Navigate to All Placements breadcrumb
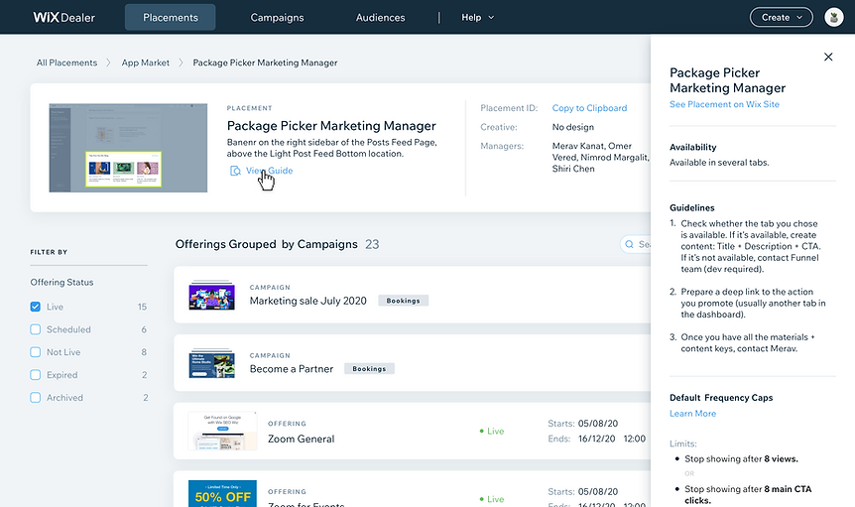 tap(66, 63)
